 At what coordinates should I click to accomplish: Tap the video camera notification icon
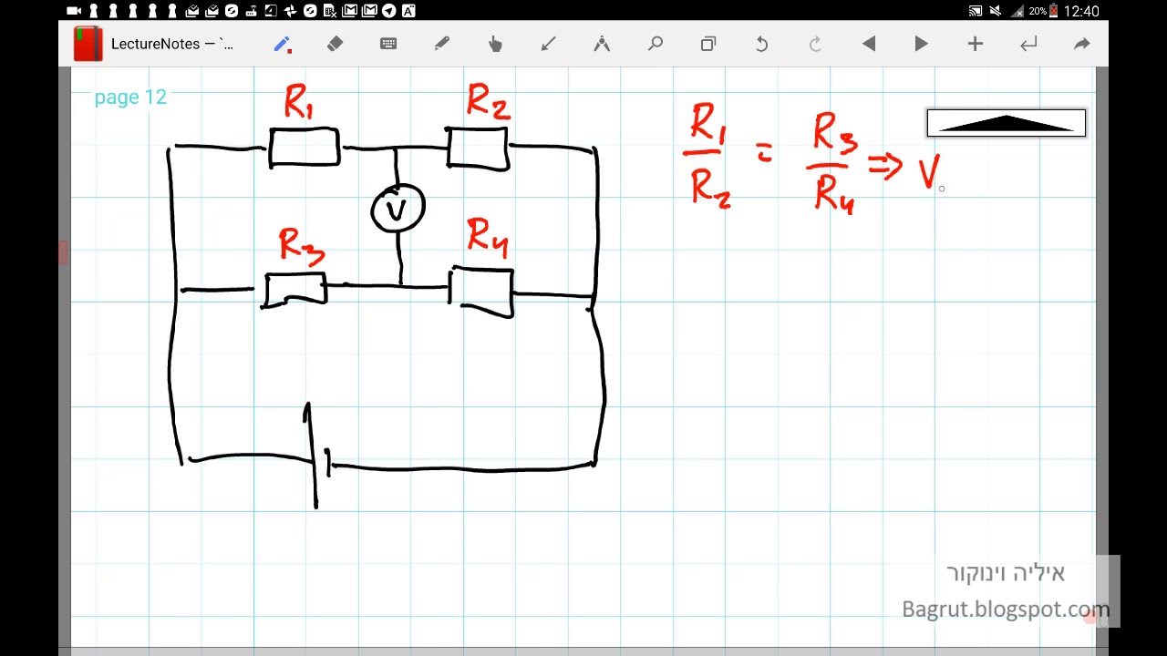pyautogui.click(x=74, y=11)
